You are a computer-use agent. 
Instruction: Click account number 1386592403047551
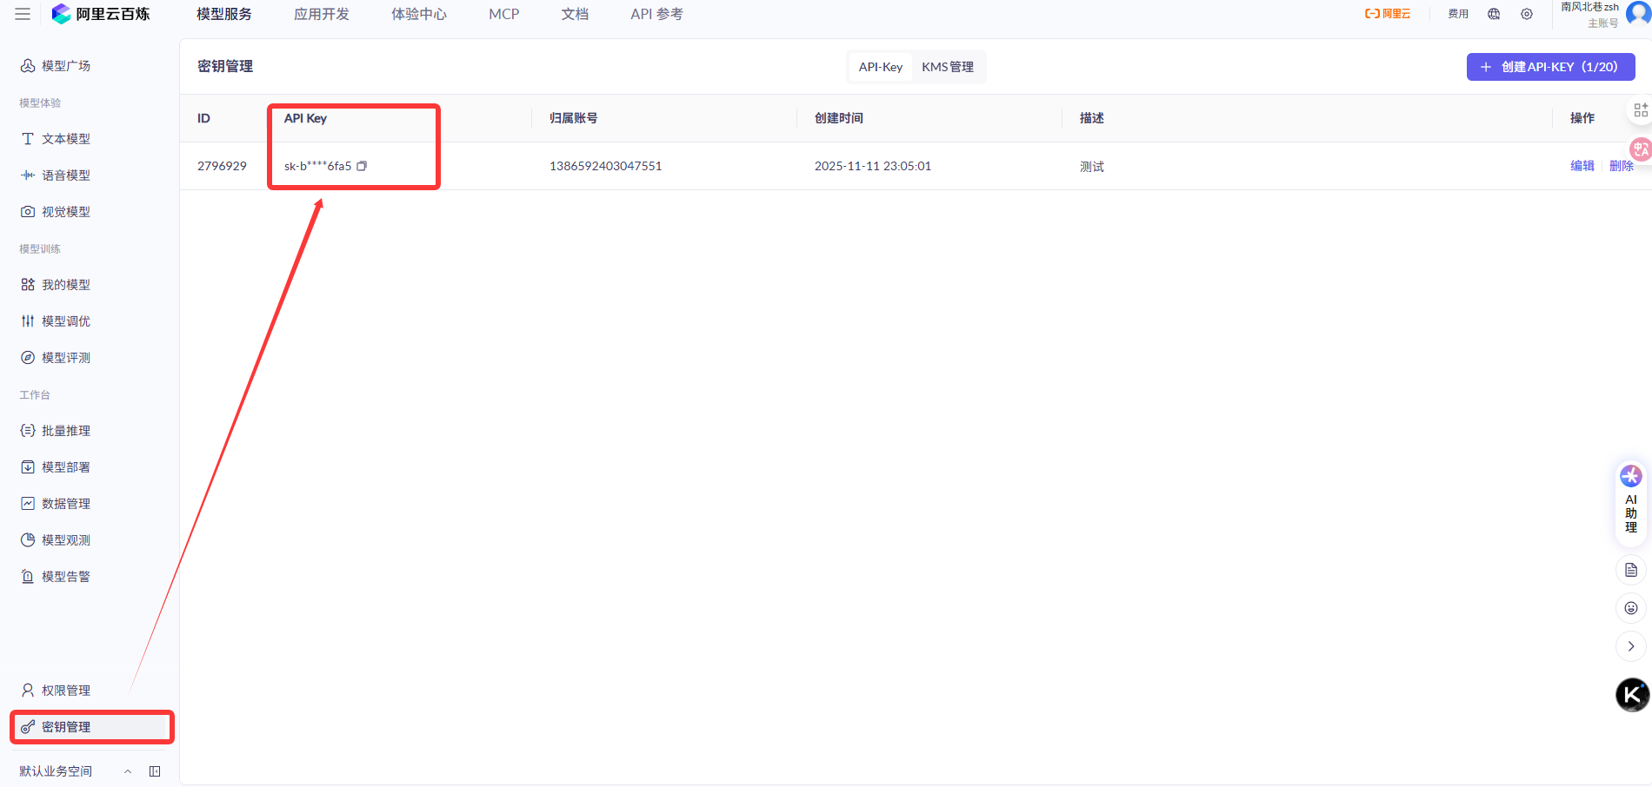[x=605, y=166]
